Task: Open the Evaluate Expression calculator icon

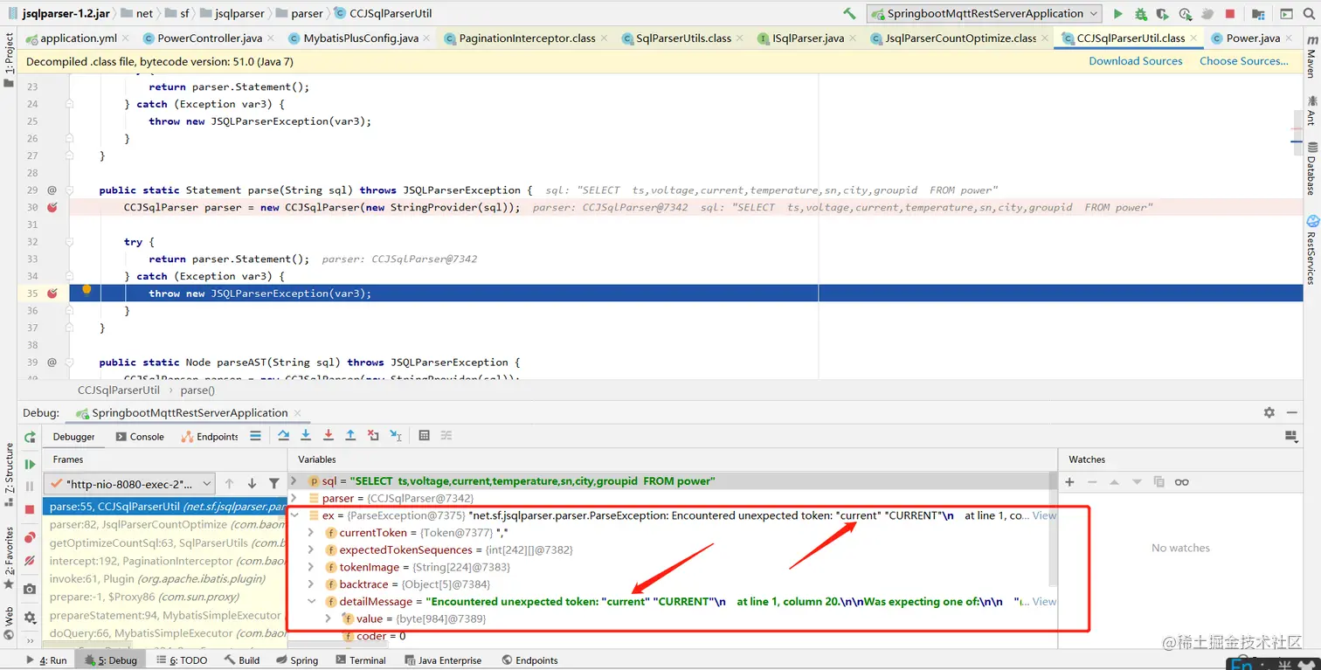Action: (424, 436)
